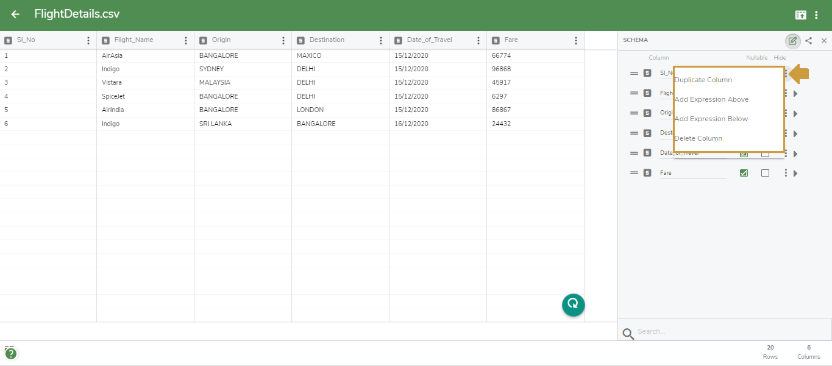Click the help timer icon at bottom left
The image size is (832, 366).
coord(11,353)
